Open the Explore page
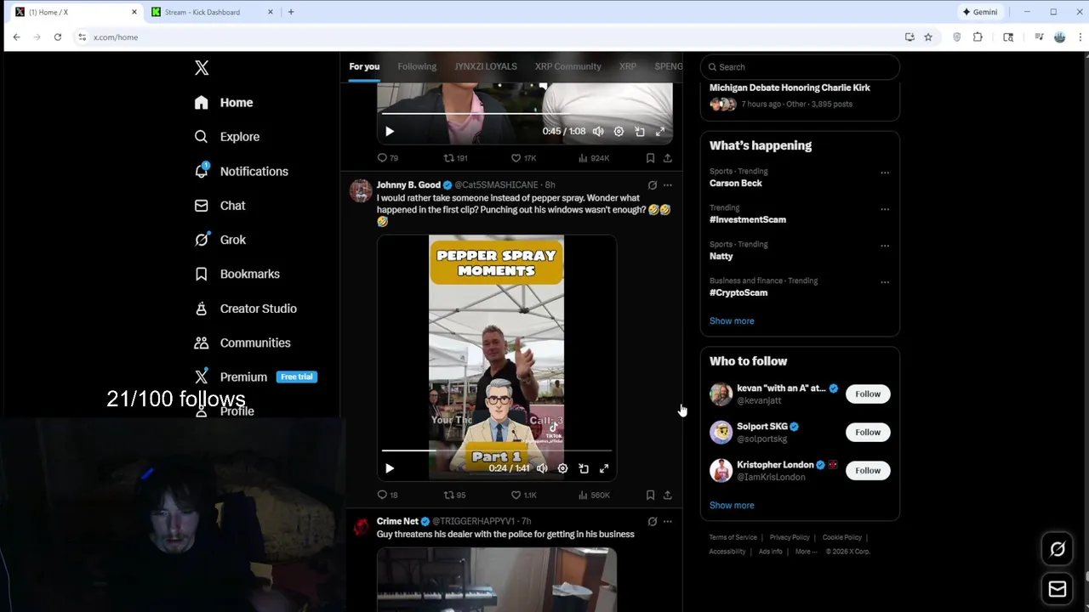 pyautogui.click(x=226, y=137)
